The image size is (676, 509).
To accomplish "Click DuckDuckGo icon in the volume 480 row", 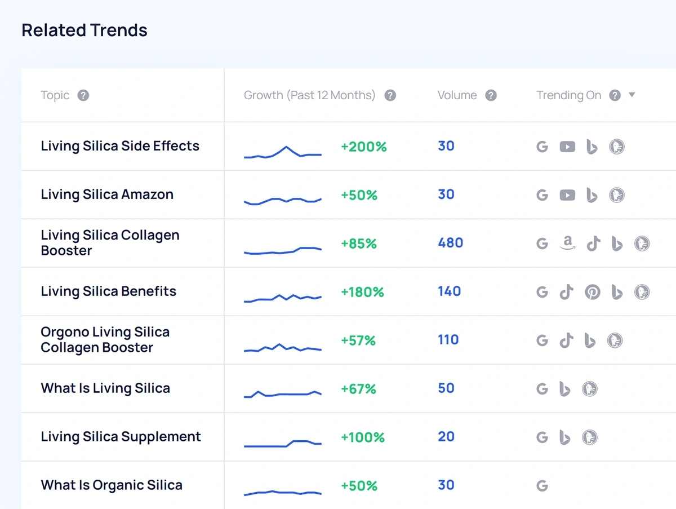I will pos(642,244).
